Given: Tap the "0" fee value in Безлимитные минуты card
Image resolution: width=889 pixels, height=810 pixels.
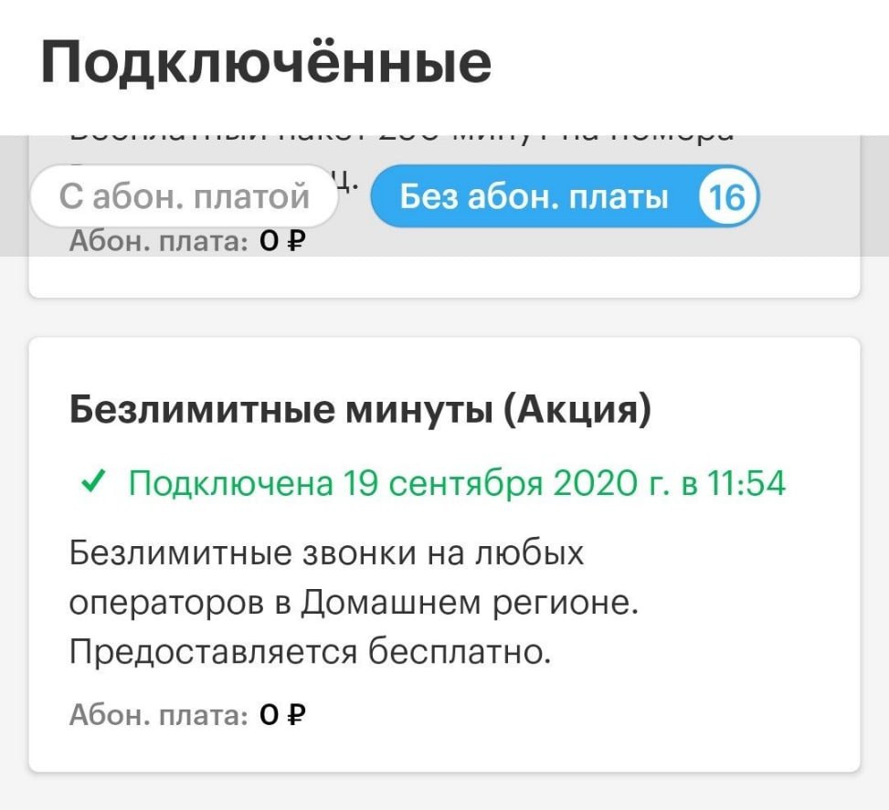Looking at the screenshot, I should pyautogui.click(x=268, y=716).
